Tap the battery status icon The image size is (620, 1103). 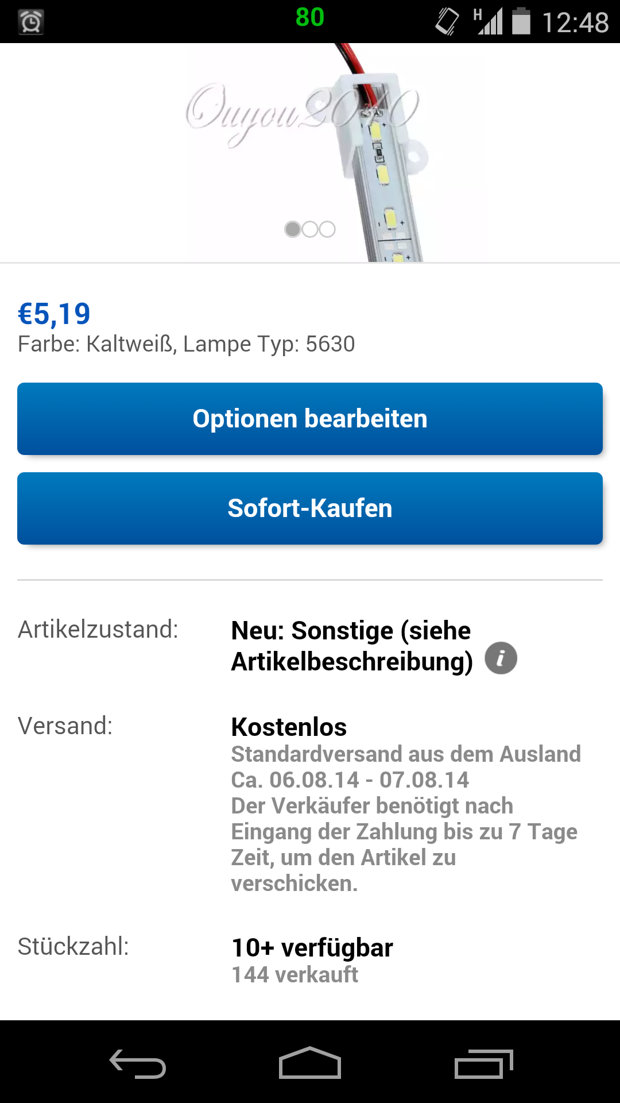click(521, 21)
